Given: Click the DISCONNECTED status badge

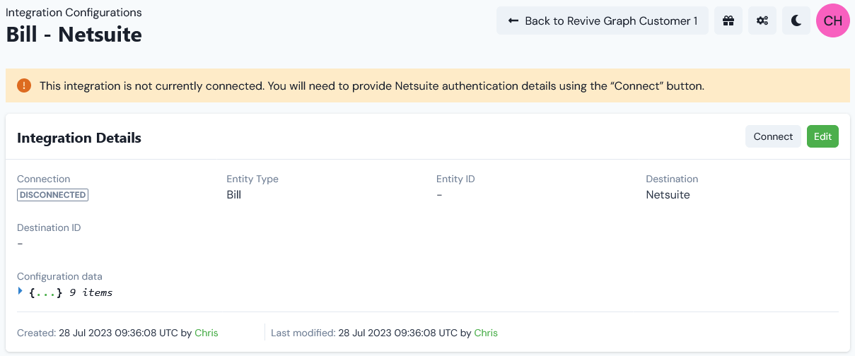Looking at the screenshot, I should (53, 195).
